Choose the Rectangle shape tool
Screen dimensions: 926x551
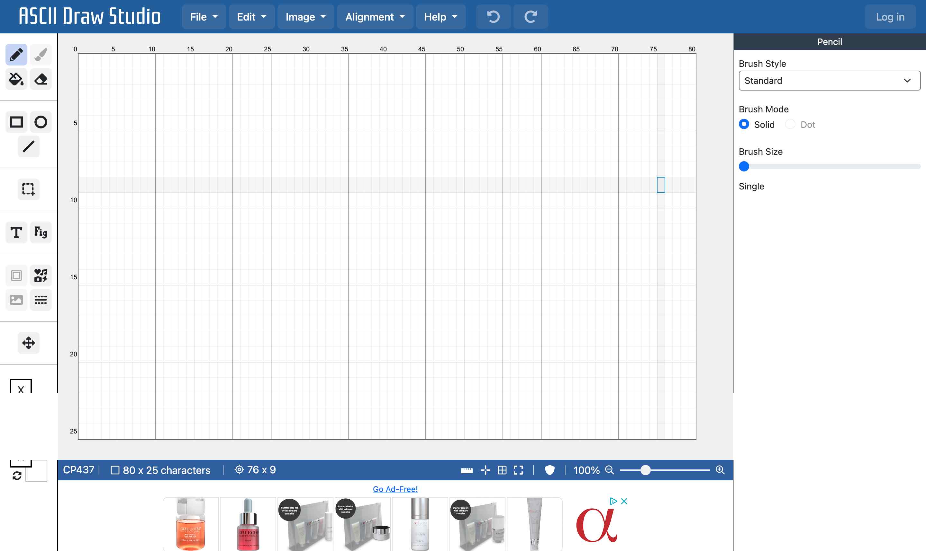coord(16,122)
